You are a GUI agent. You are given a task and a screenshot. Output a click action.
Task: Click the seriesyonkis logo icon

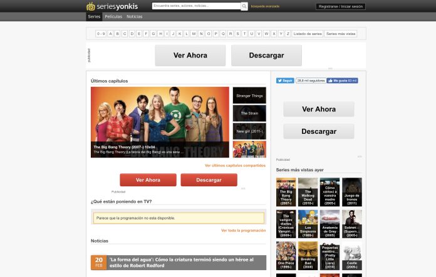[91, 6]
